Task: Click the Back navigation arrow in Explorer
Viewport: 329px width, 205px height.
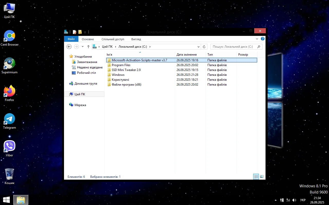Action: coord(69,47)
